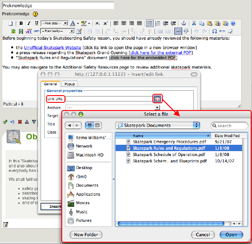Click the copy icon in the toolbar
The height and width of the screenshot is (244, 252).
[202, 23]
